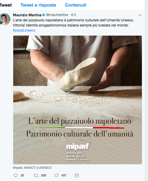Click the 226 retweet count
The height and width of the screenshot is (181, 148).
(x=44, y=175)
